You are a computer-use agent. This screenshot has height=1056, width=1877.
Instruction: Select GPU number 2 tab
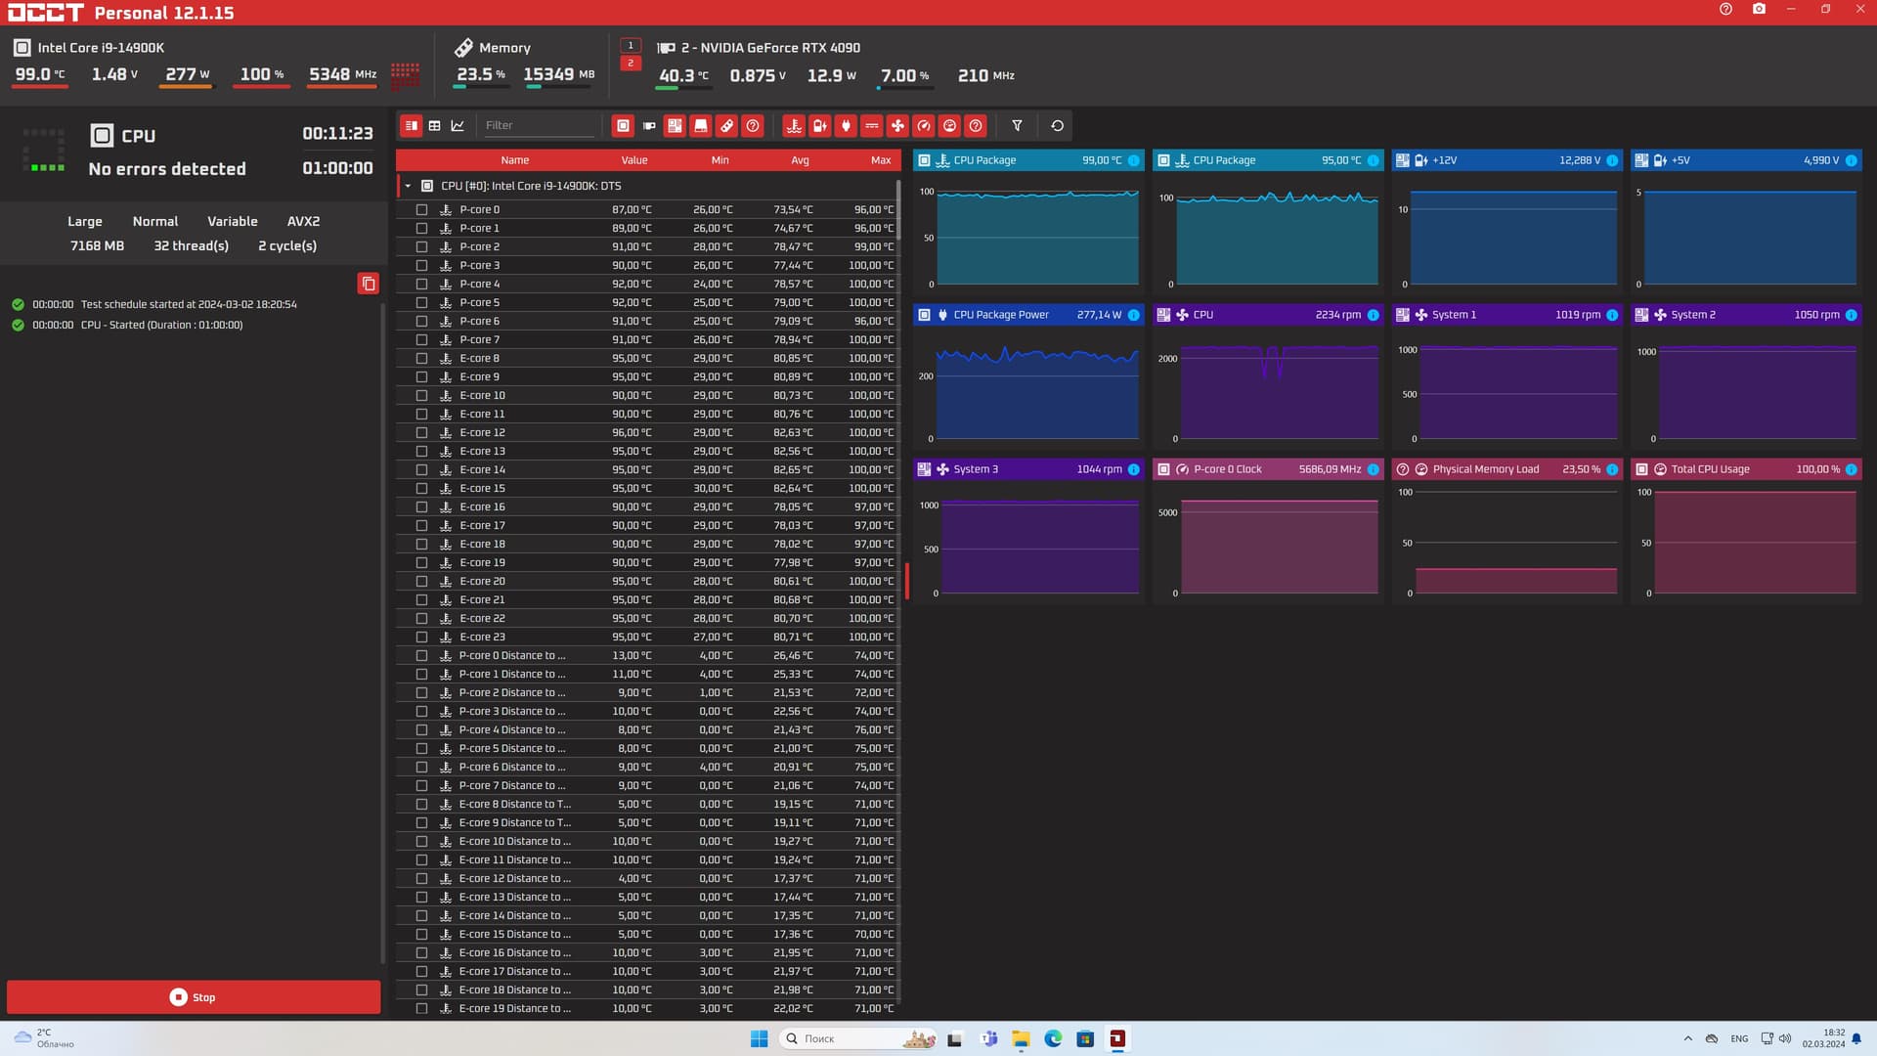pyautogui.click(x=631, y=64)
